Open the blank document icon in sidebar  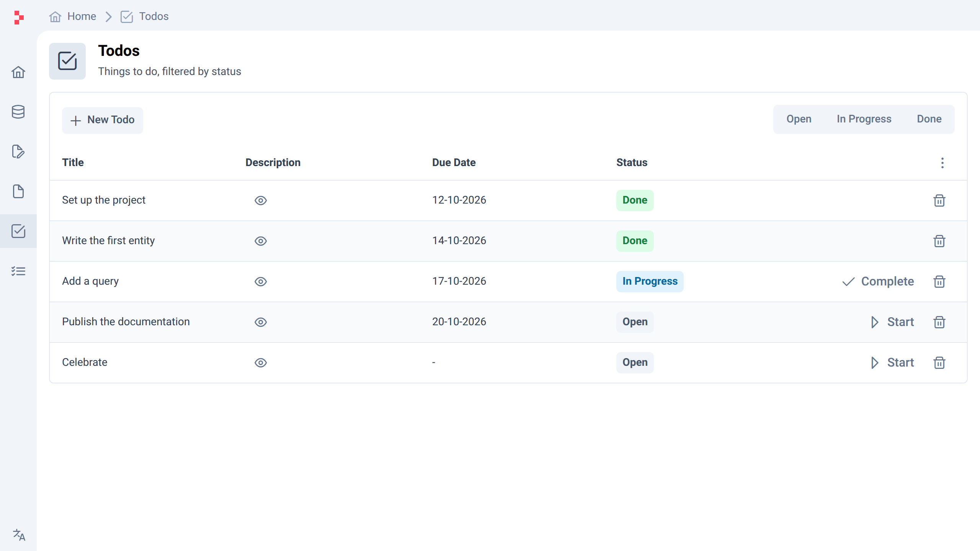18,191
